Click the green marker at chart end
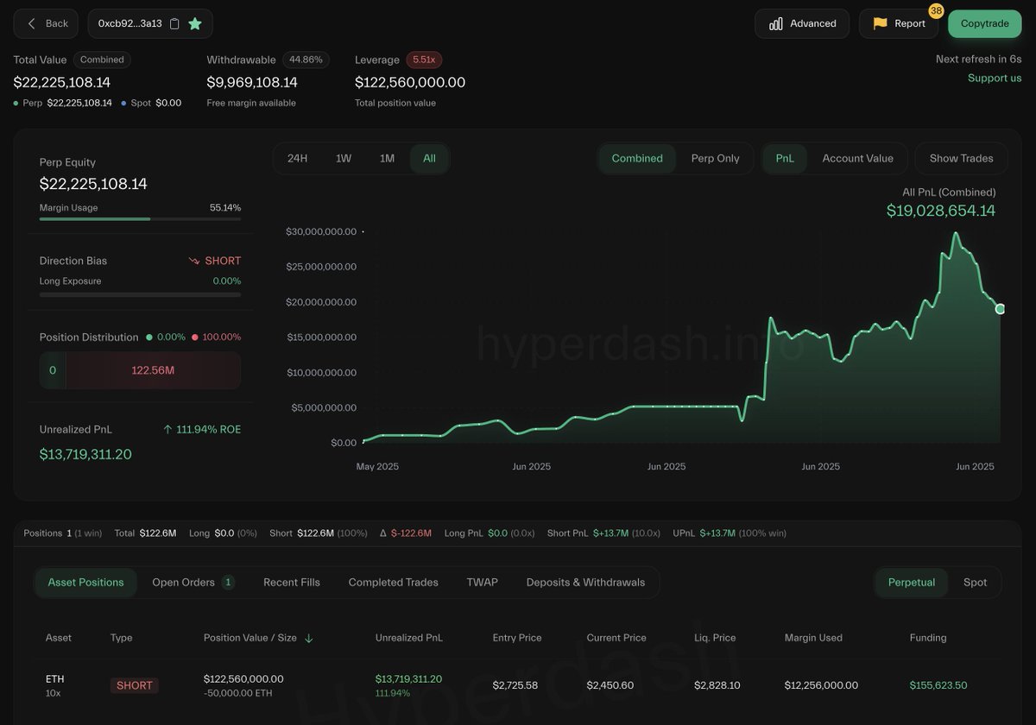Screen dimensions: 1036x725 coord(1000,308)
